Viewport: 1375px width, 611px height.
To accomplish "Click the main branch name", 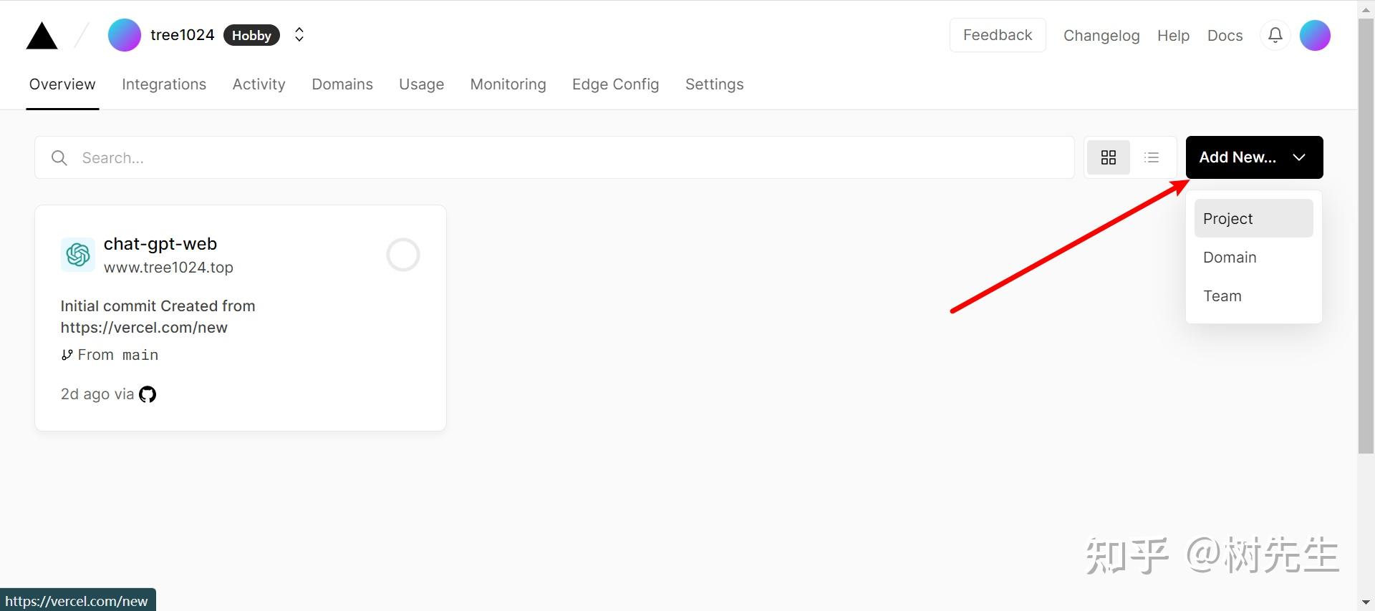I will coord(140,355).
